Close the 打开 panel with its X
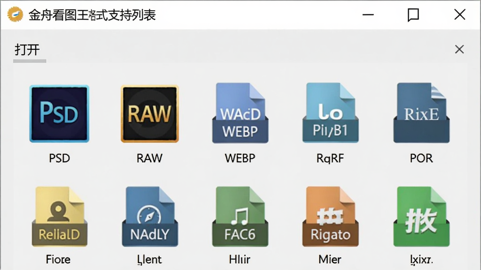Viewport: 481px width, 270px height. 459,49
